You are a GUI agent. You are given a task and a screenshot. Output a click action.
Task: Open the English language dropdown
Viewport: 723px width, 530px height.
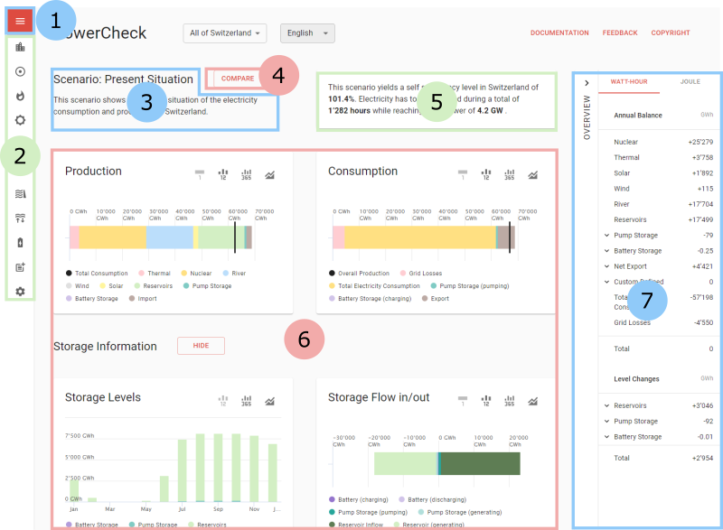[307, 33]
